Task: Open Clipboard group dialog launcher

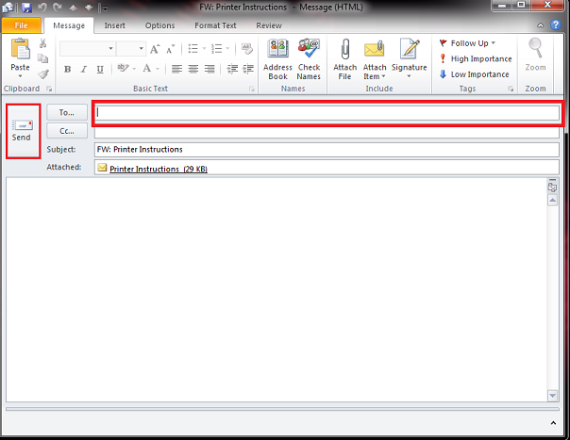Action: tap(49, 89)
